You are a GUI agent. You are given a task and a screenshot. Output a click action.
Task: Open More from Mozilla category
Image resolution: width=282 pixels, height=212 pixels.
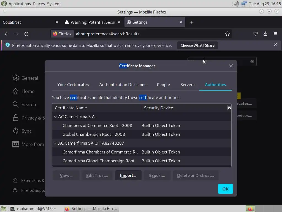point(28,144)
